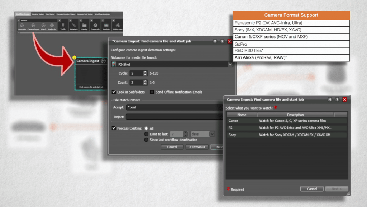
Task: Click the Multiscreen category icon
Action: (118, 25)
